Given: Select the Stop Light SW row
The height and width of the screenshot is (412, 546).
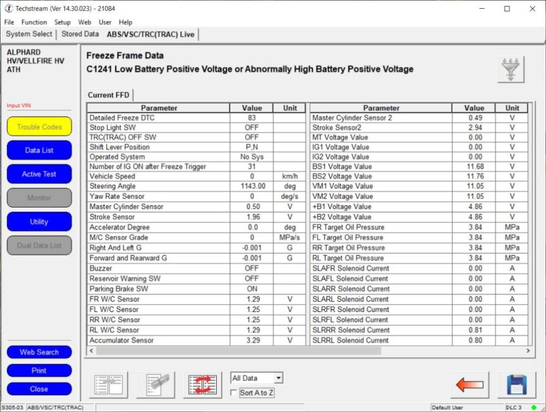Looking at the screenshot, I should coord(196,127).
